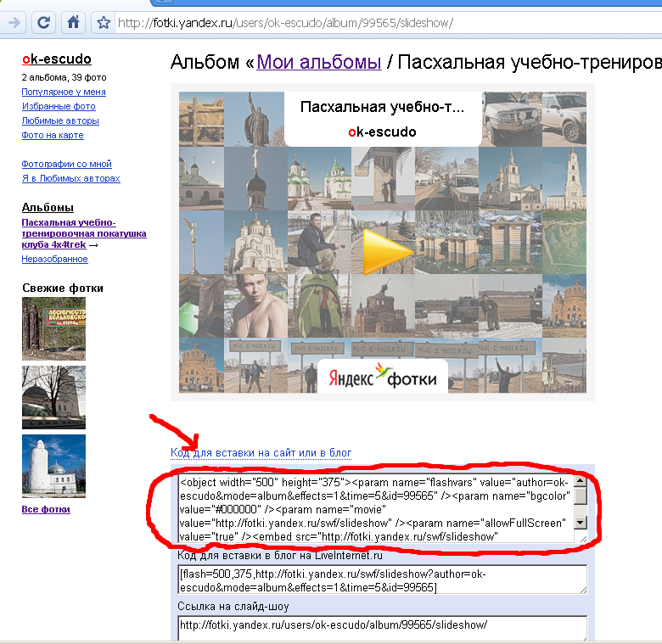Open Популярное у меня link
This screenshot has width=662, height=644.
(64, 92)
